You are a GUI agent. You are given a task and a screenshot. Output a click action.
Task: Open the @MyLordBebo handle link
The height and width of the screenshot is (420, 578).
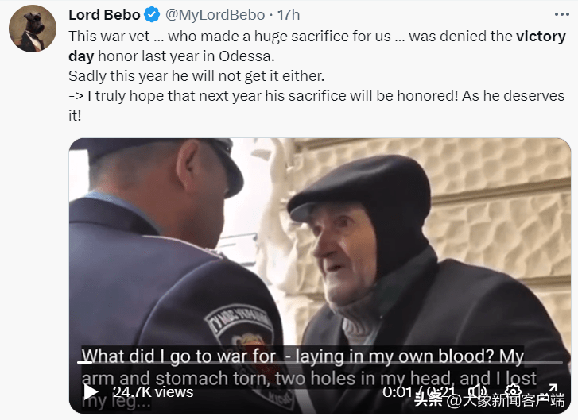pos(215,15)
